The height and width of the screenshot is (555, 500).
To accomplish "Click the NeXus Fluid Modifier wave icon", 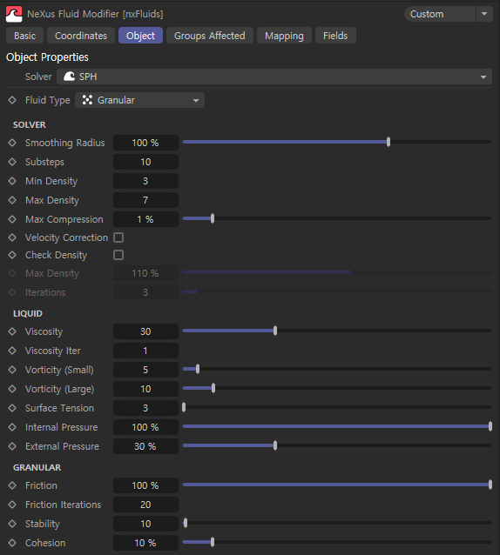I will [14, 14].
